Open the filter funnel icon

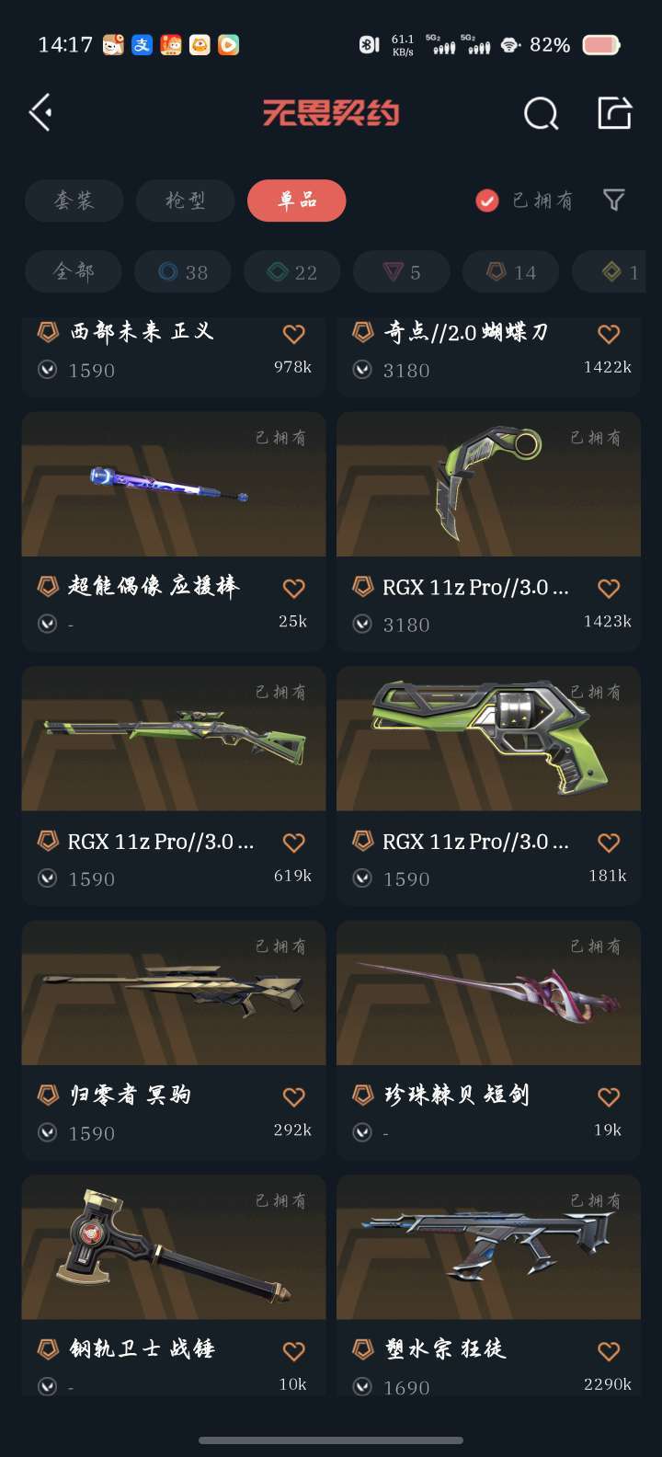[x=613, y=200]
